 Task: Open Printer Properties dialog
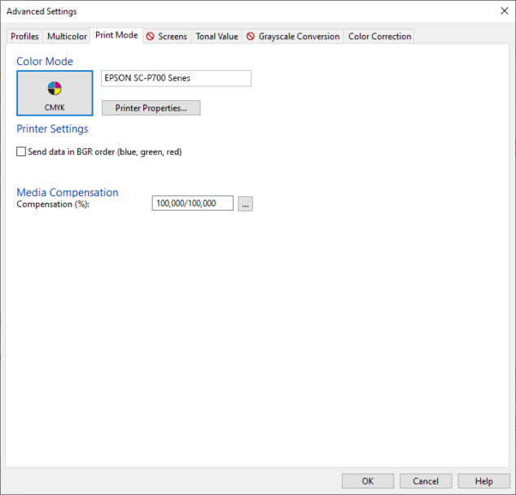(x=151, y=107)
